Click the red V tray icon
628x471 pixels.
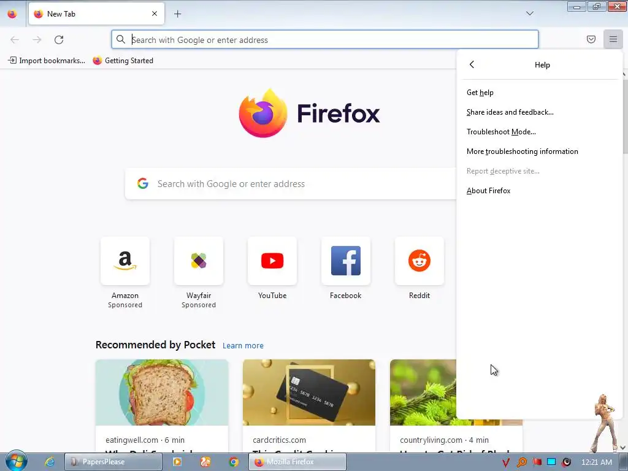[x=506, y=462]
